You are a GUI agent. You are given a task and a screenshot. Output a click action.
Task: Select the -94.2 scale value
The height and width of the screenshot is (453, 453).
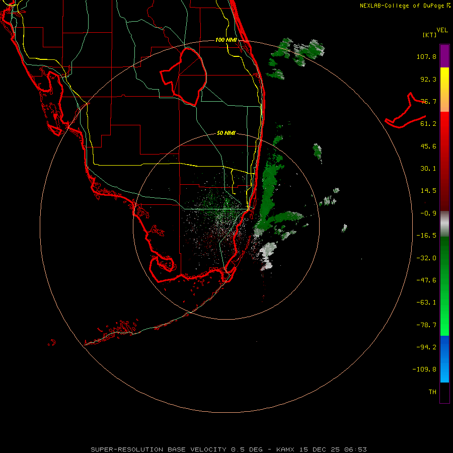coord(426,347)
